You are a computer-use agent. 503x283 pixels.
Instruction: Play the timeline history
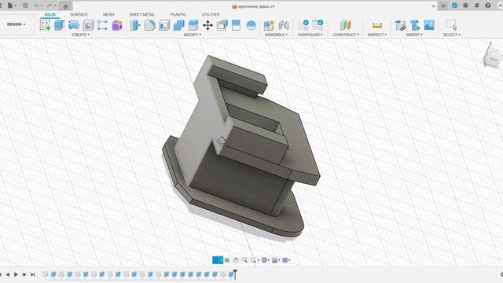tap(16, 274)
